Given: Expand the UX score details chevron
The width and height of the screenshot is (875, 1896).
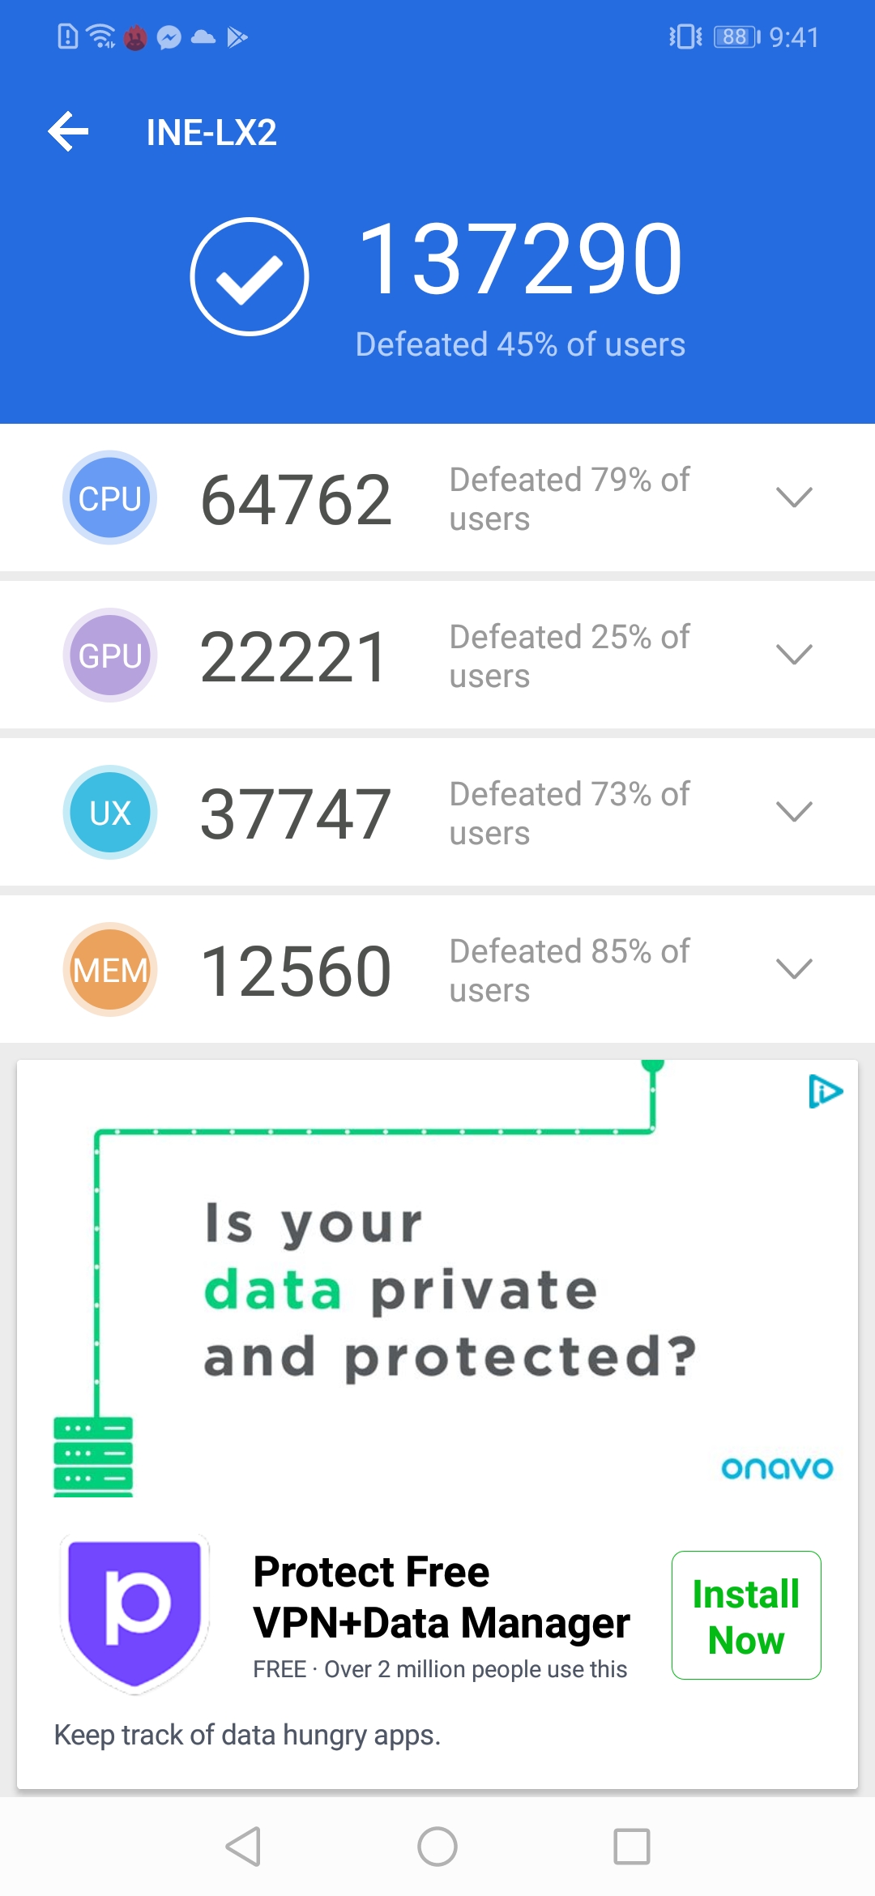Looking at the screenshot, I should tap(794, 811).
